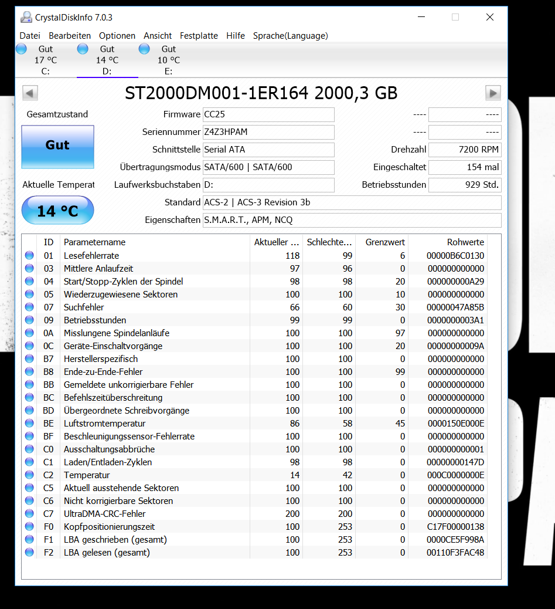This screenshot has width=555, height=609.
Task: Click the Betriebsstunden value 929 Std.
Action: pos(465,185)
